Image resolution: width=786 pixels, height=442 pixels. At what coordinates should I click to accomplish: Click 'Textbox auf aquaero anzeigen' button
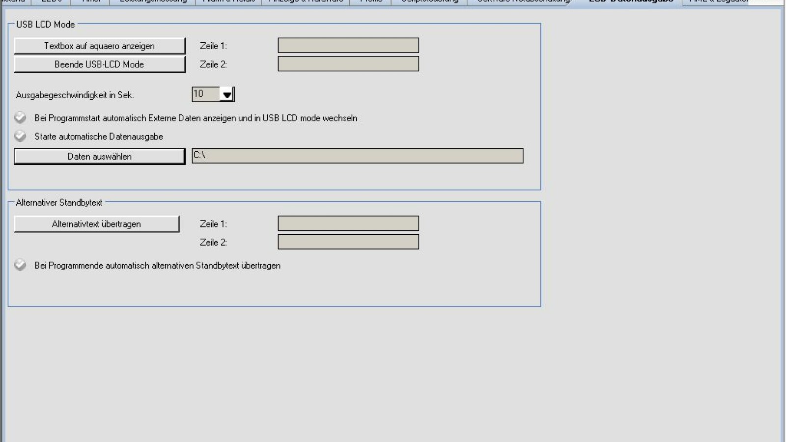click(99, 46)
